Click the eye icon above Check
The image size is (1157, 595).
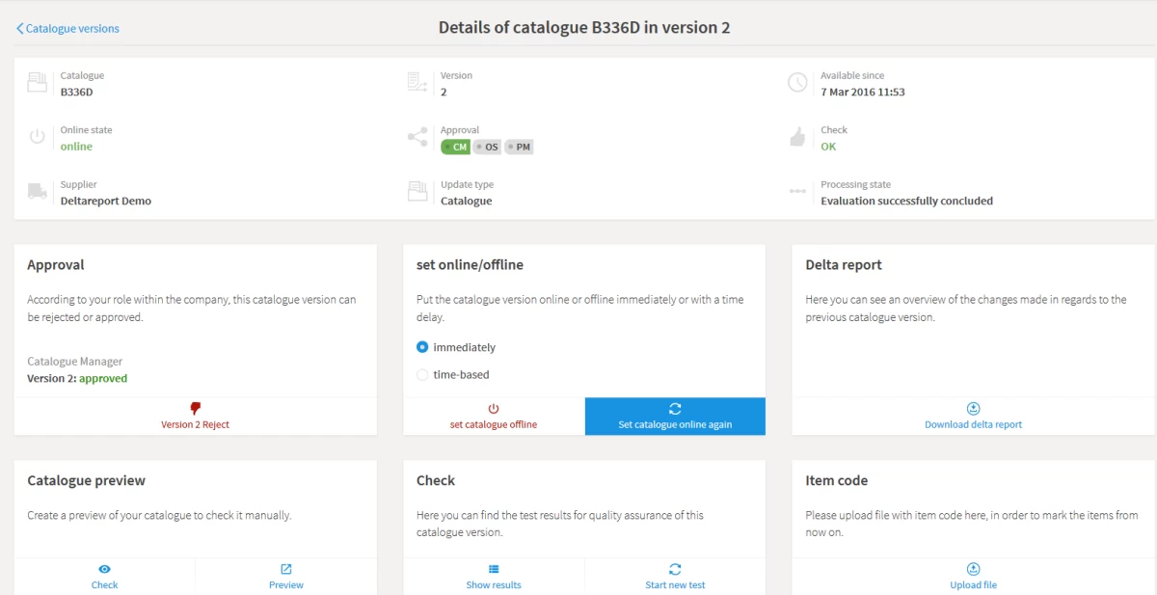[x=104, y=569]
